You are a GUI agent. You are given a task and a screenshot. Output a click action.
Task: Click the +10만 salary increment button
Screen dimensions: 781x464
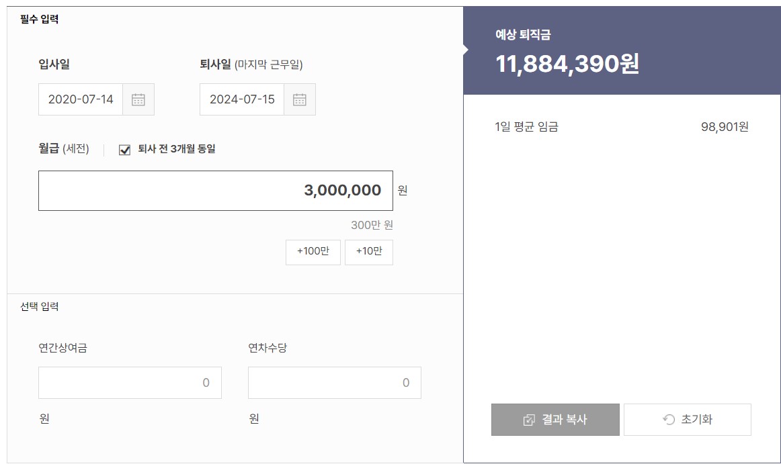(x=368, y=252)
